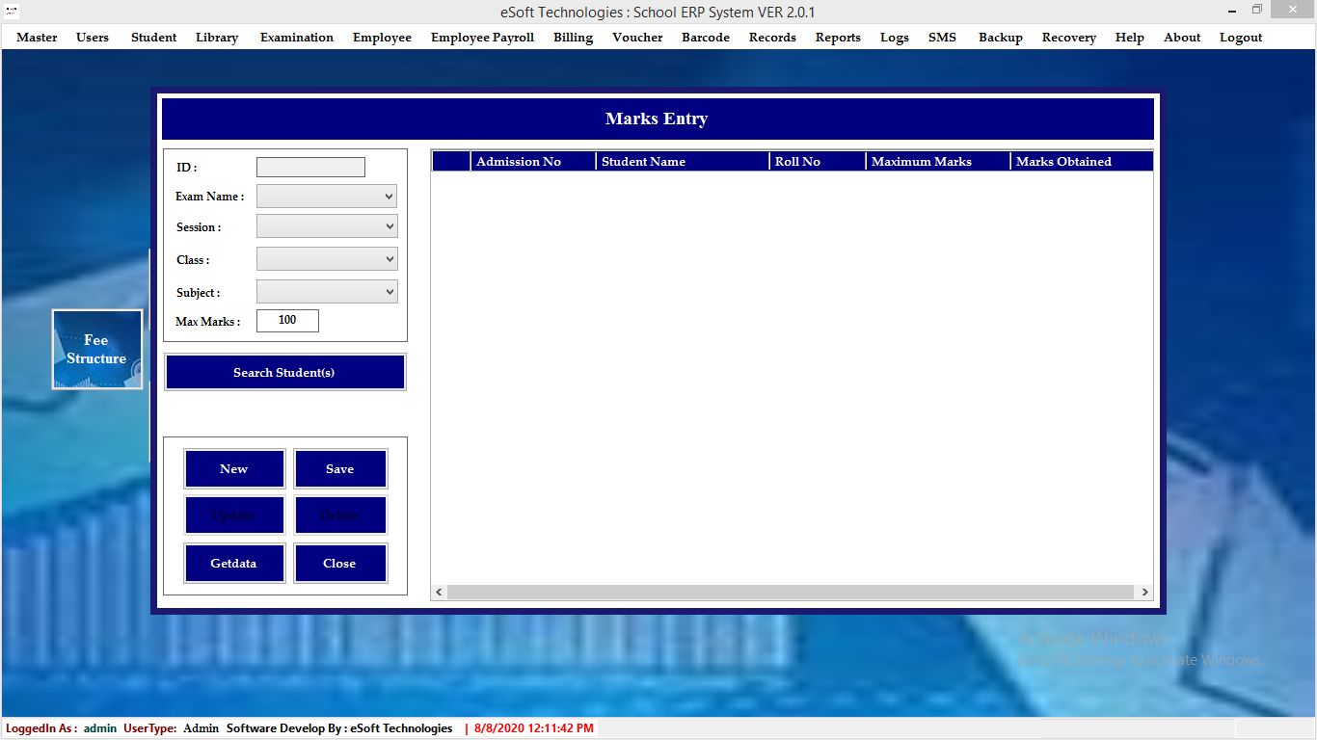This screenshot has height=740, width=1317.
Task: Open the Employee Payroll menu
Action: pos(482,38)
